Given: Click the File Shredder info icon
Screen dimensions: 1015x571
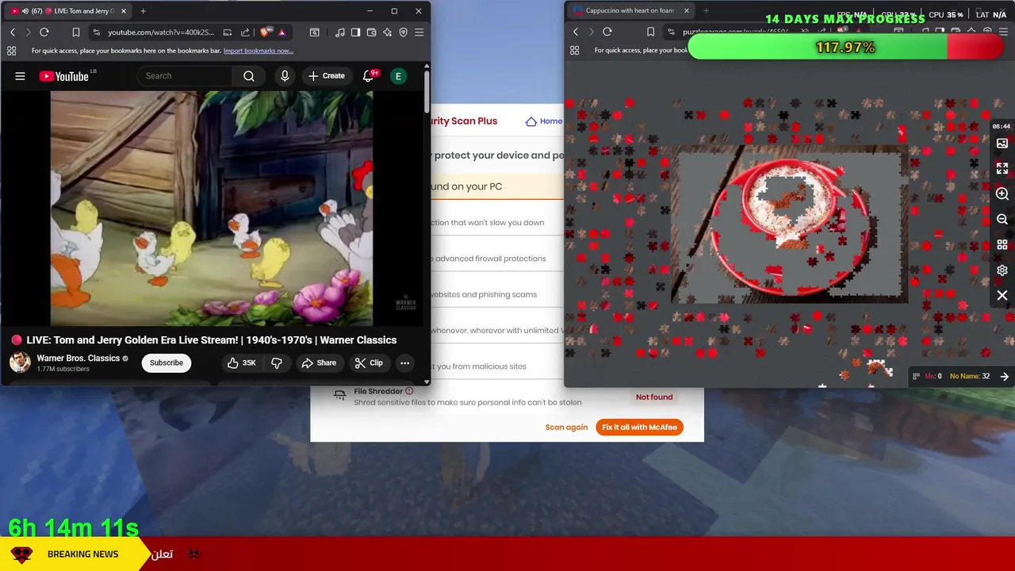Looking at the screenshot, I should tap(409, 391).
